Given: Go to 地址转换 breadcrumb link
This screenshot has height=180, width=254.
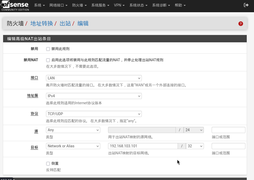Looking at the screenshot, I should 42,24.
